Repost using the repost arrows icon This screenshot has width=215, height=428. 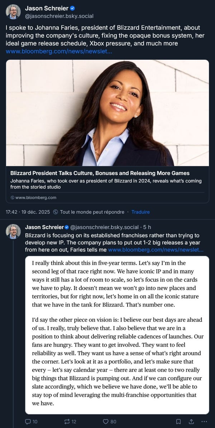[67, 422]
